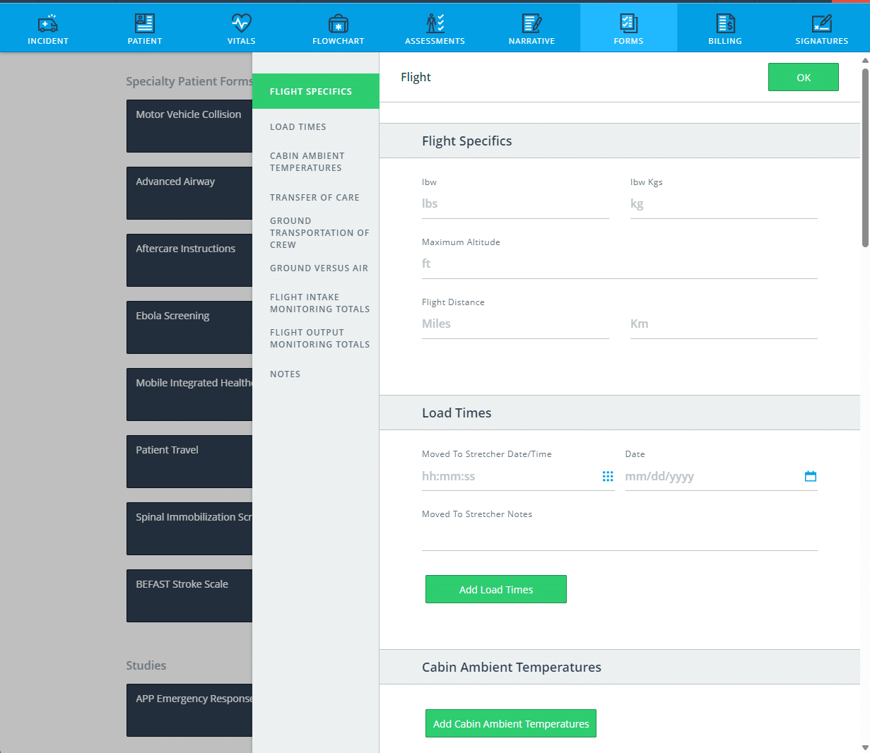
Task: Open the Signatures icon tab
Action: pyautogui.click(x=821, y=24)
